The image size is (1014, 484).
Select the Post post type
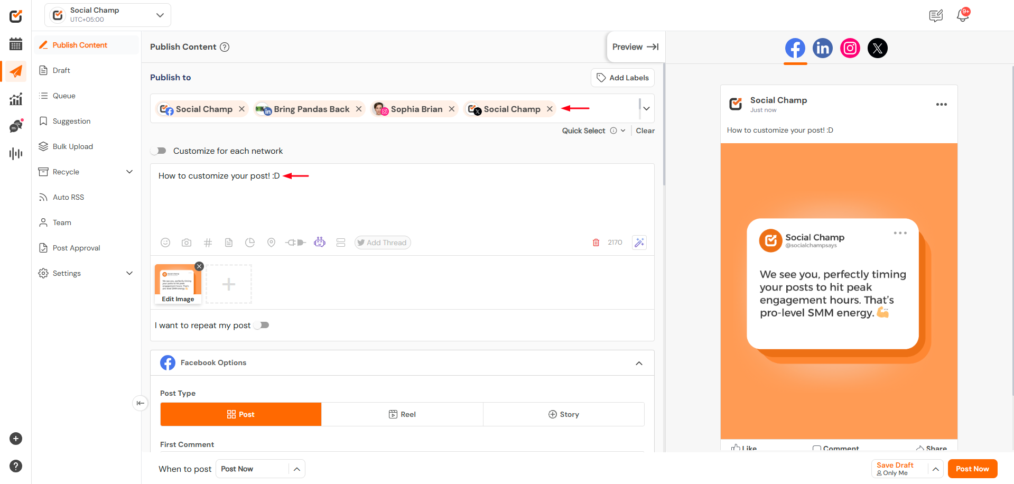(x=241, y=414)
